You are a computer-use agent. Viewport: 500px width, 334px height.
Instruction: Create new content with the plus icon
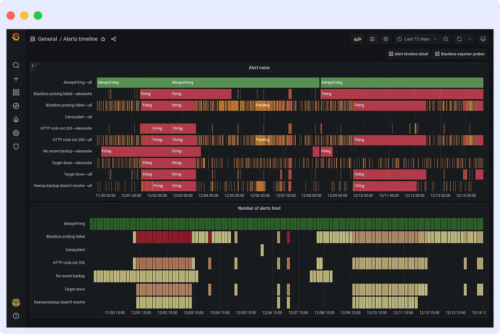[16, 79]
